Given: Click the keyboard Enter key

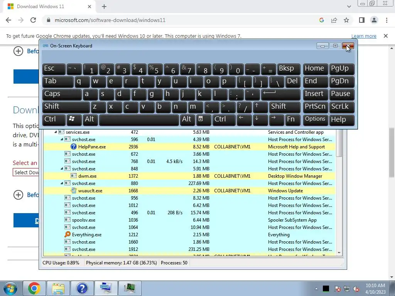Looking at the screenshot, I should (x=281, y=94).
